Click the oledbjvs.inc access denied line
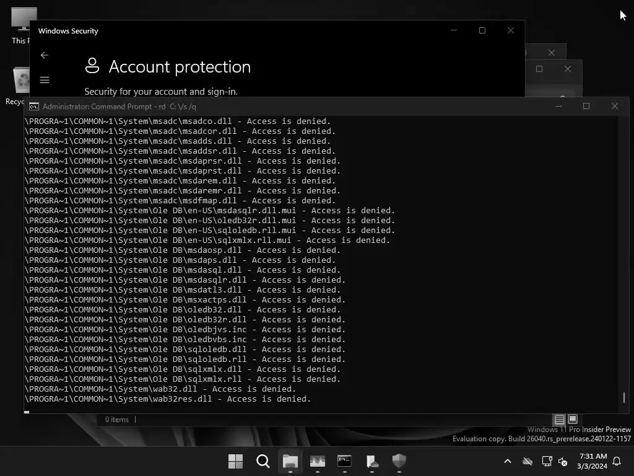Viewport: 634px width, 476px height. pyautogui.click(x=185, y=330)
